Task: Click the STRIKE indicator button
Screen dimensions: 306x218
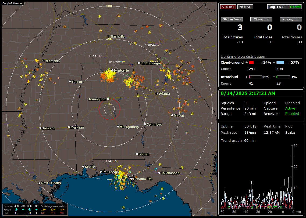Action: [x=228, y=7]
